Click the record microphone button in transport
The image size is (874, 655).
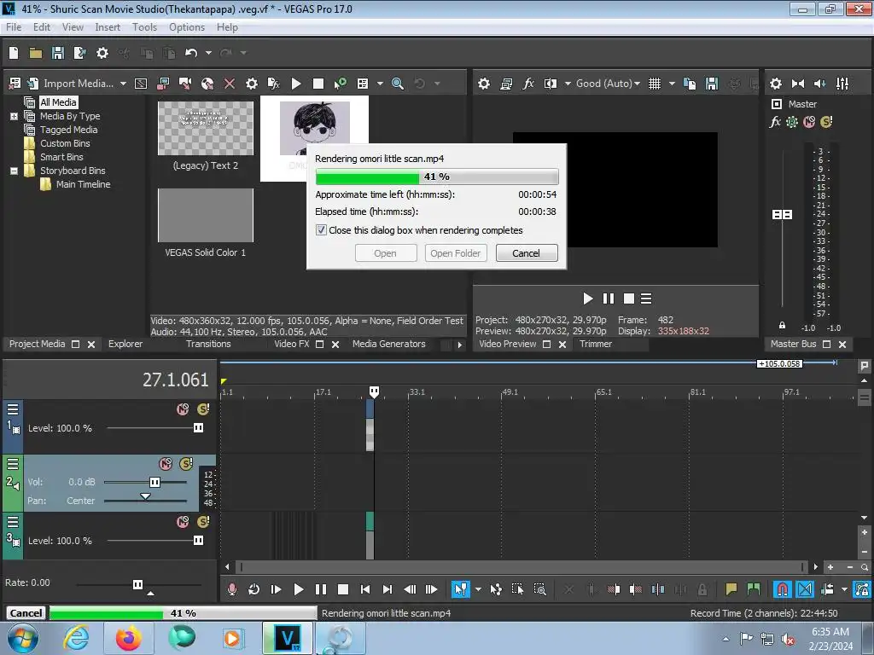click(232, 589)
